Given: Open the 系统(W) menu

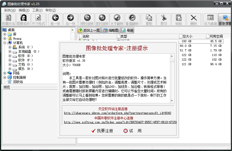Looking at the screenshot, I should pos(10,10).
